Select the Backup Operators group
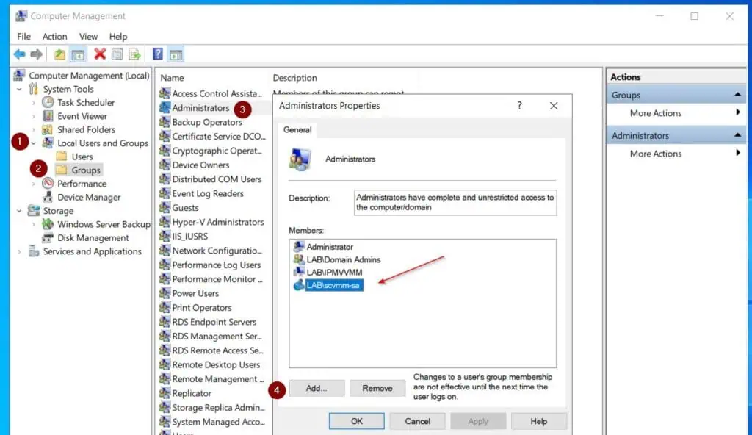 pyautogui.click(x=206, y=122)
